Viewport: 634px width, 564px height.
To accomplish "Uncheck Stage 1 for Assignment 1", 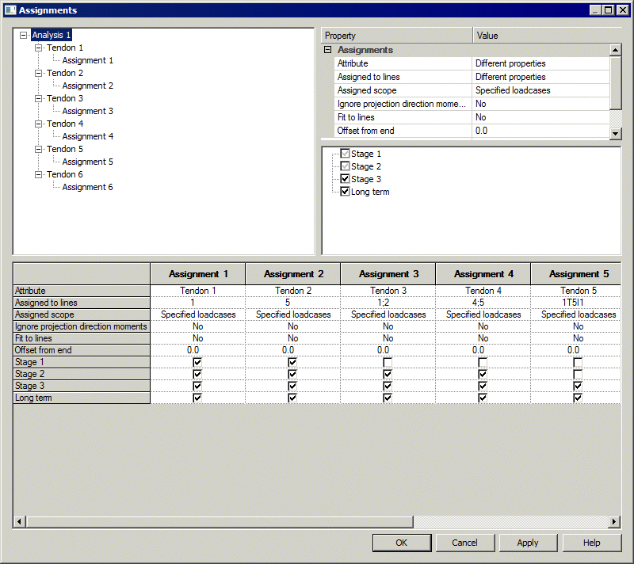I will [197, 362].
